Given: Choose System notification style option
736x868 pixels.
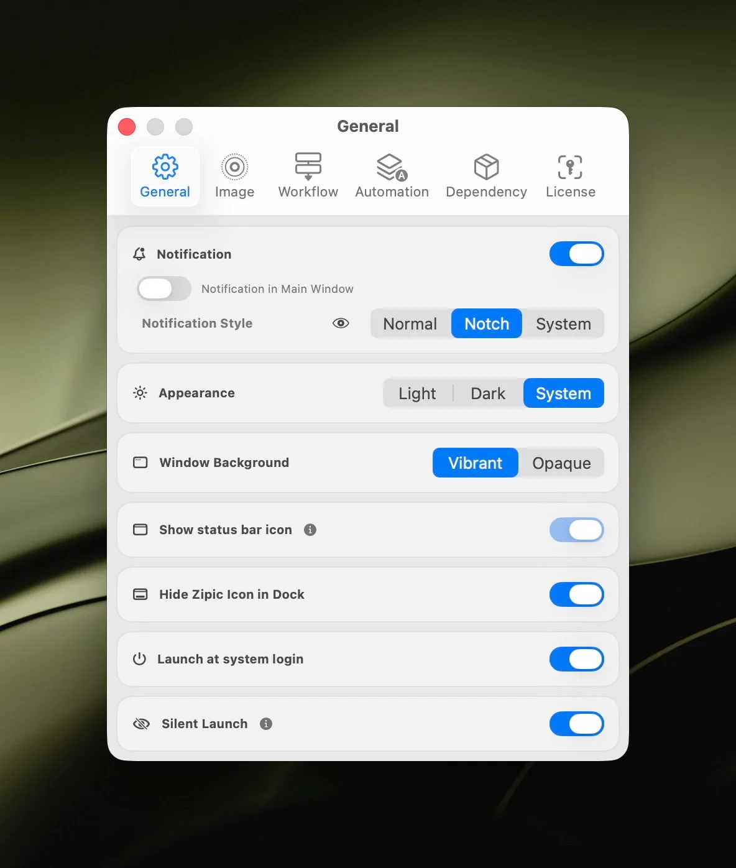Looking at the screenshot, I should [x=563, y=324].
